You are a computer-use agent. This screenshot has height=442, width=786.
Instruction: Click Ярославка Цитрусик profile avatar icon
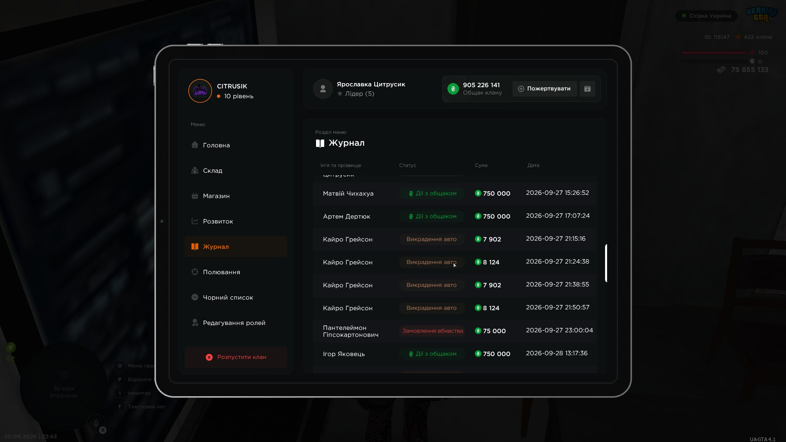click(x=323, y=89)
